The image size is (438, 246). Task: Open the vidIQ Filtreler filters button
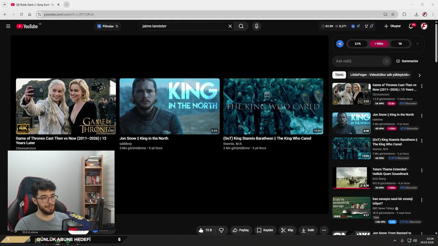108,26
